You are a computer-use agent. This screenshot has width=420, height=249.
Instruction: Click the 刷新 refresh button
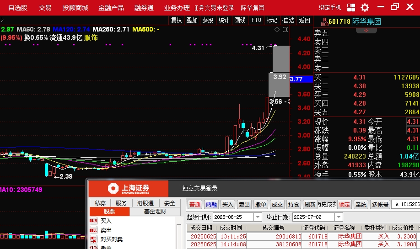pyautogui.click(x=310, y=204)
